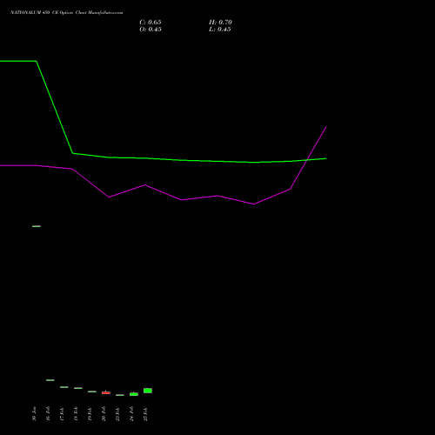The width and height of the screenshot is (435, 435).
Task: Click the NATIONALUM 450 CE Options chart title
Action: point(67,13)
